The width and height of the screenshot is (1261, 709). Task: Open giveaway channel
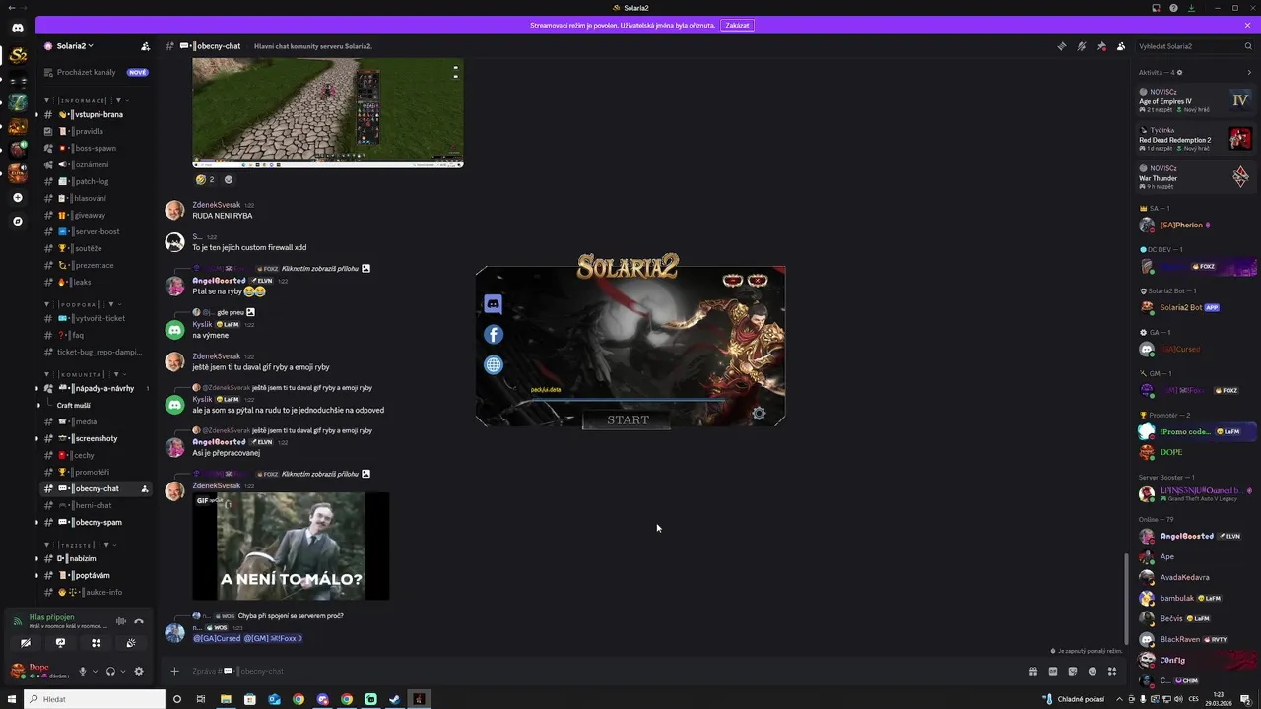point(96,215)
